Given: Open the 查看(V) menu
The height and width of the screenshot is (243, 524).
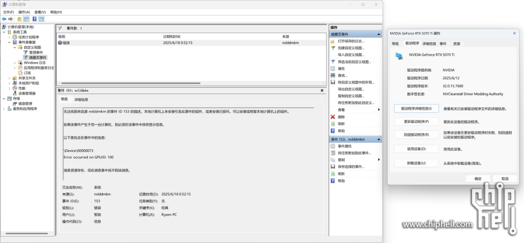Looking at the screenshot, I should pyautogui.click(x=40, y=12).
